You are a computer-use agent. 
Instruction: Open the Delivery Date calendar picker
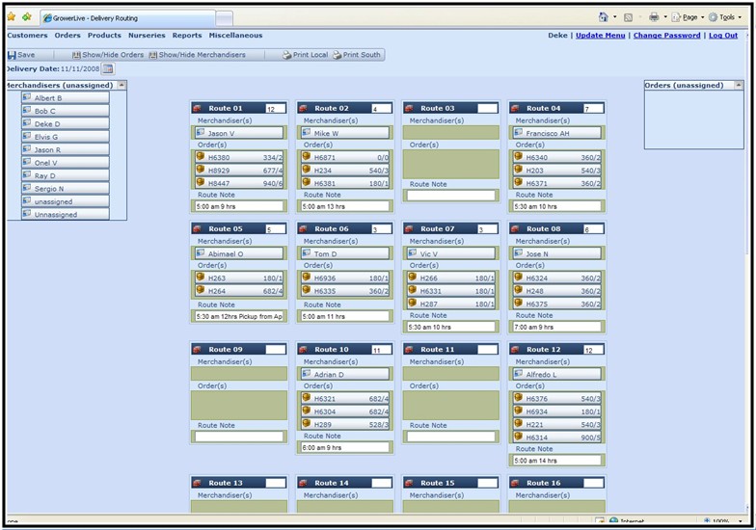tap(108, 69)
